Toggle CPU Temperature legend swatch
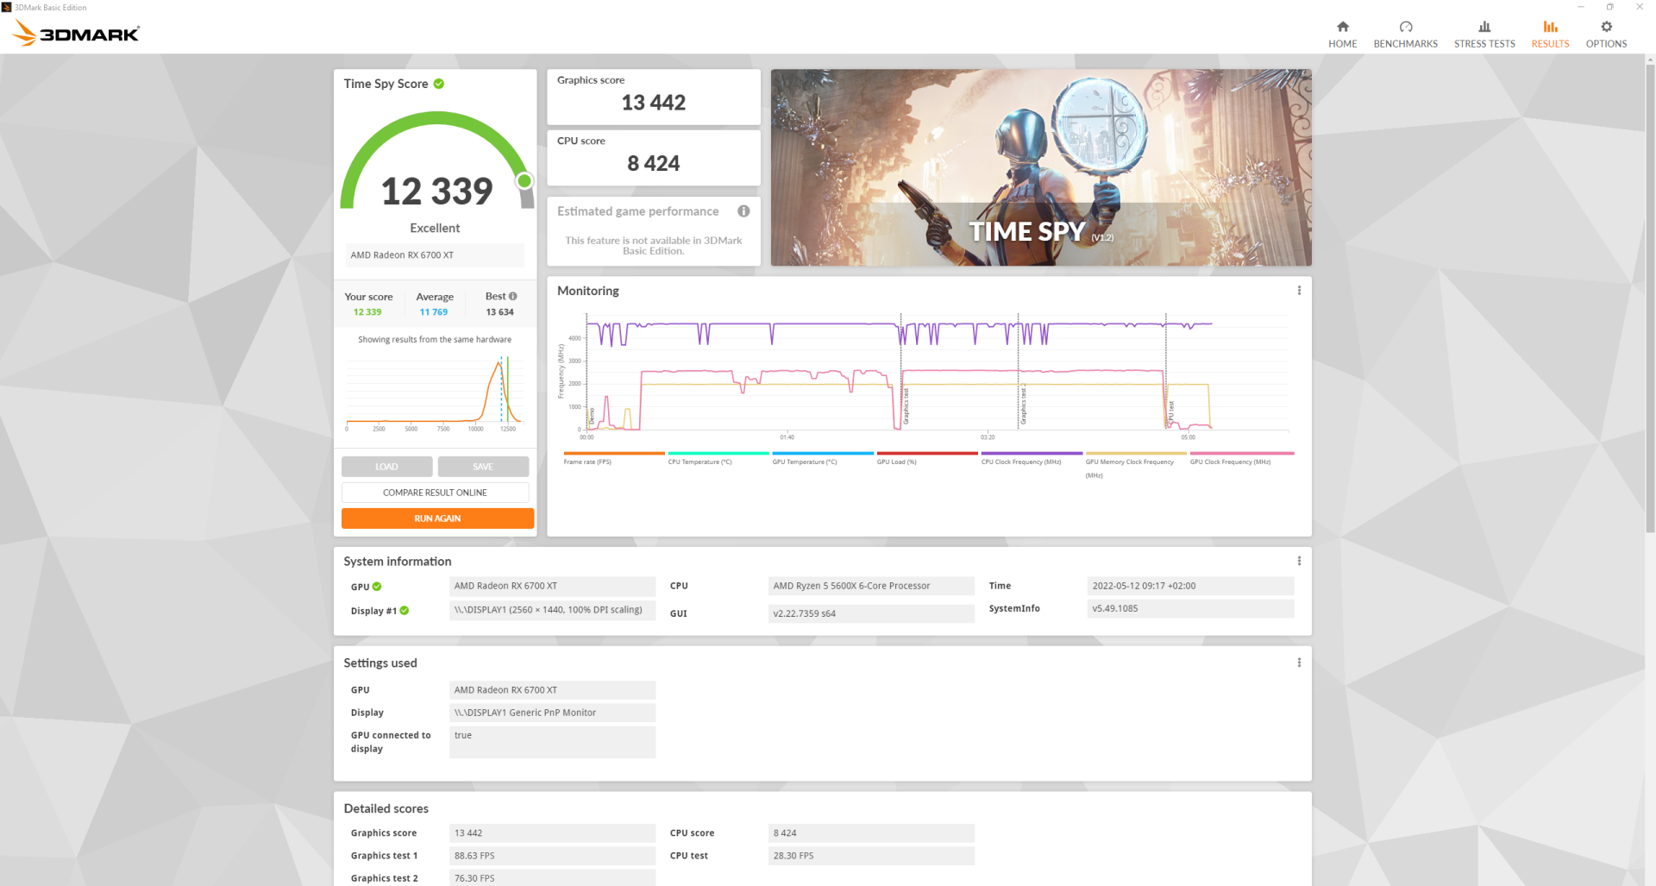The width and height of the screenshot is (1656, 886). 718,453
